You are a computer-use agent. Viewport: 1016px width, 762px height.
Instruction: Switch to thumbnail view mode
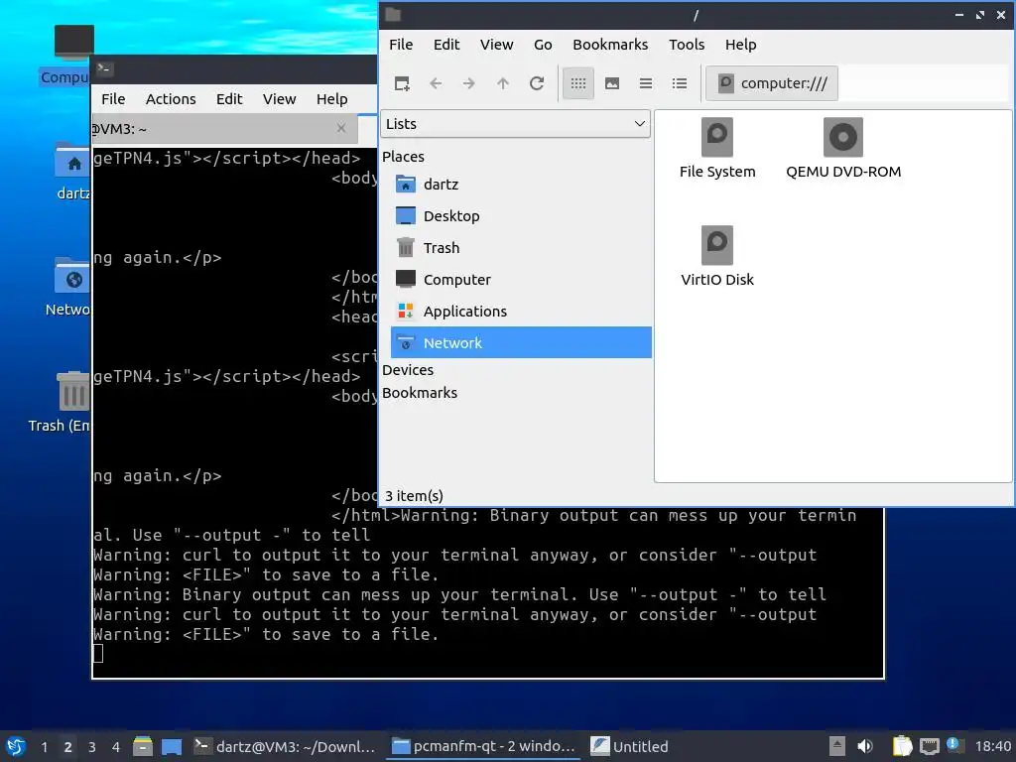coord(611,83)
